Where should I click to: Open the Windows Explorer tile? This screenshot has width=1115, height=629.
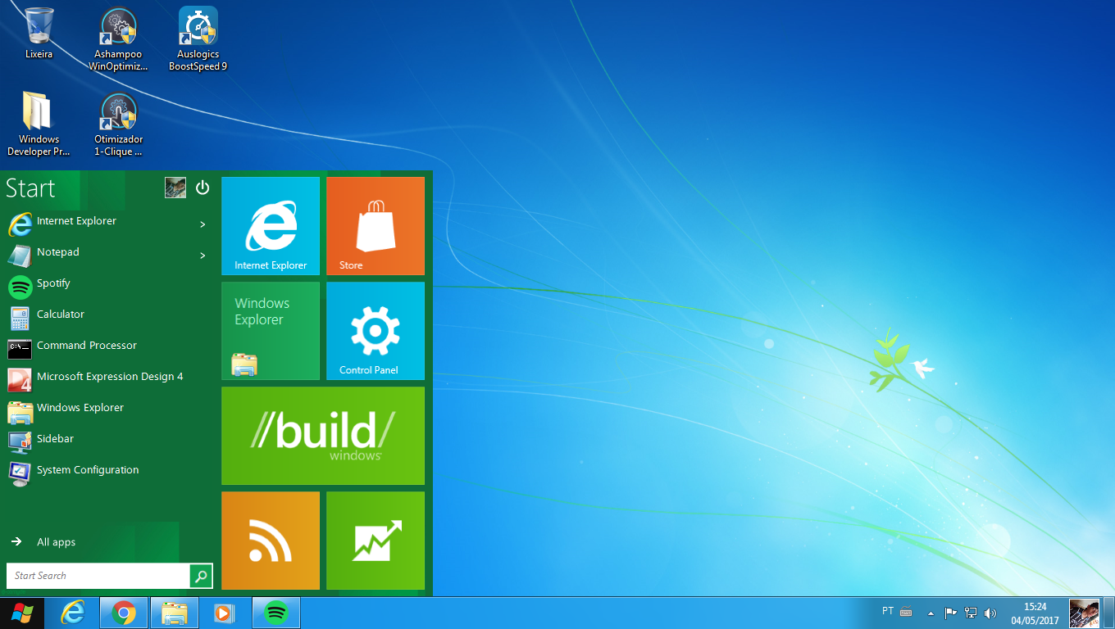[271, 331]
